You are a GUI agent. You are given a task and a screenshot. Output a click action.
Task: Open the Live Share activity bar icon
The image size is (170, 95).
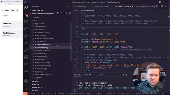coord(26,50)
